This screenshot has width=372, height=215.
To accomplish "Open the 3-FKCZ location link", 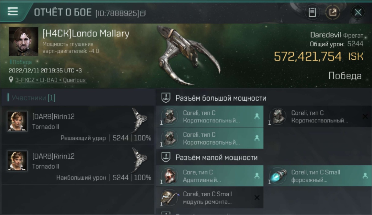I will click(50, 80).
